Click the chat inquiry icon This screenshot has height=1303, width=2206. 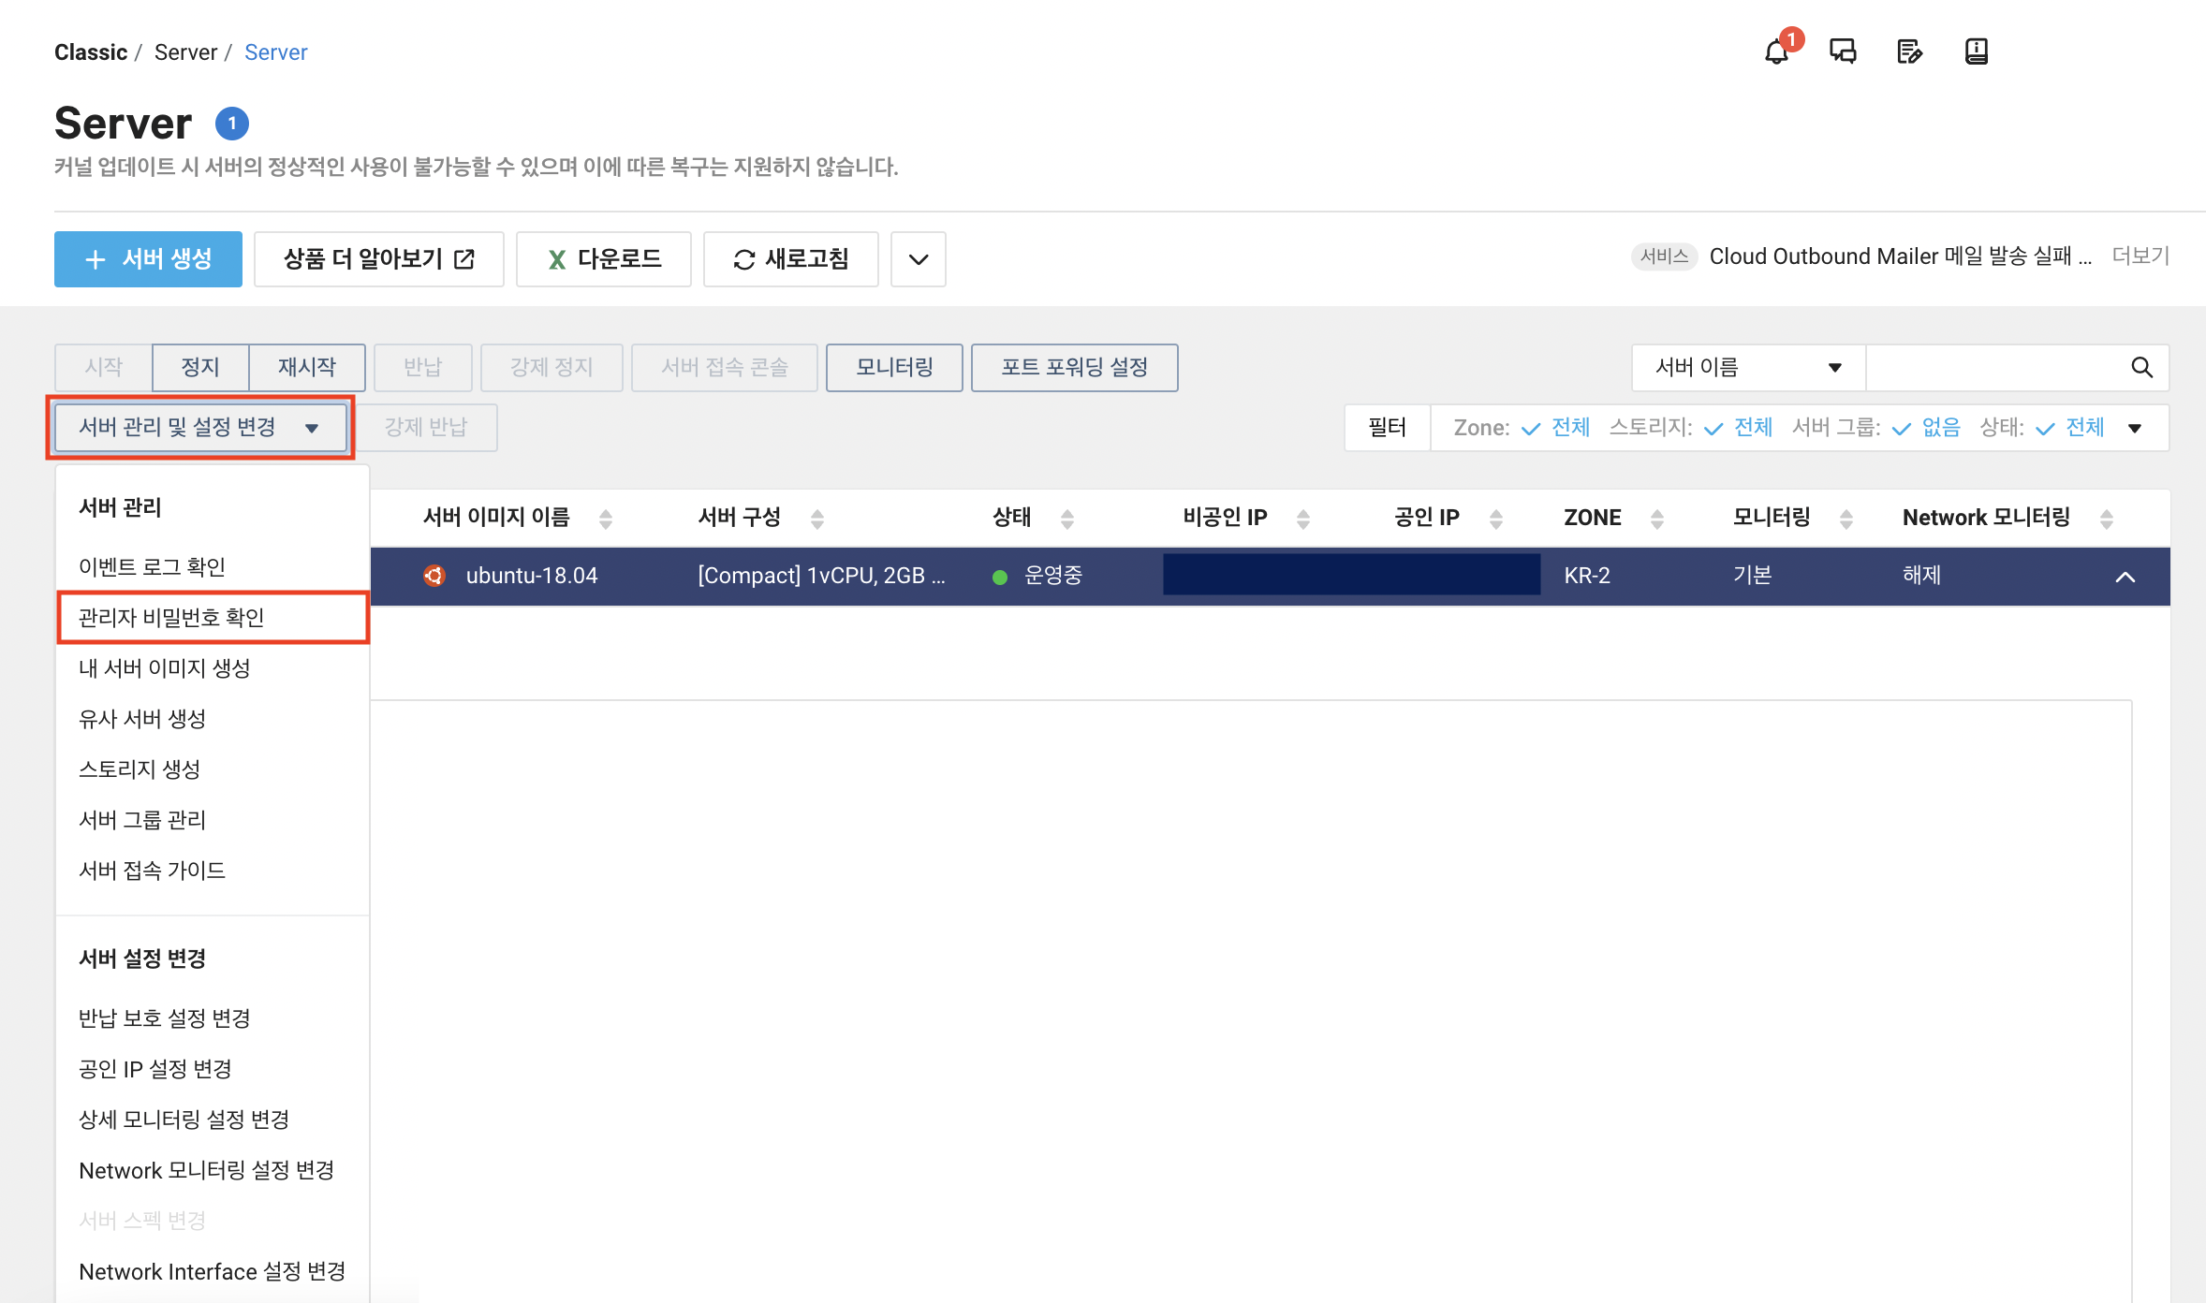(x=1843, y=51)
